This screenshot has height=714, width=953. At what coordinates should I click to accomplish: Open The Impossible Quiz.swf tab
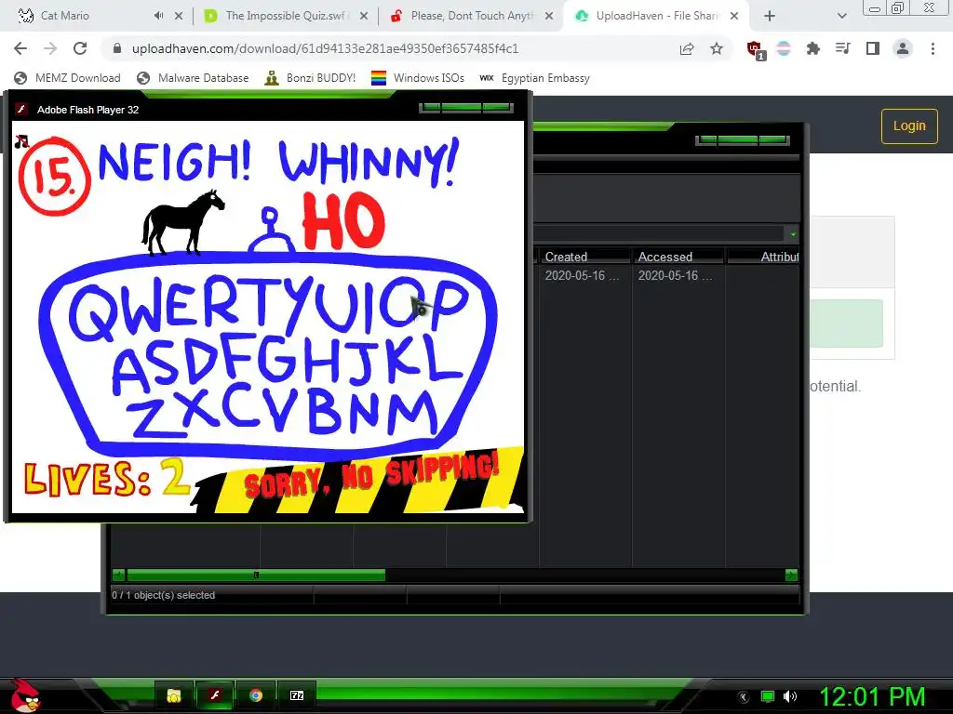tap(286, 16)
